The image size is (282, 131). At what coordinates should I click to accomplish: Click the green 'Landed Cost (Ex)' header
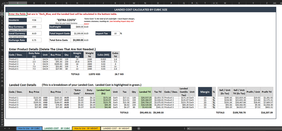[x=104, y=92]
